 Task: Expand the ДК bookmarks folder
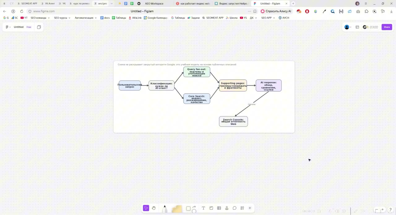tap(253, 18)
